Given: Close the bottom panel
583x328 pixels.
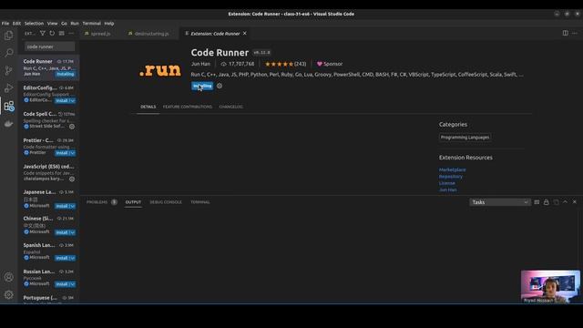Looking at the screenshot, I should click(x=575, y=202).
